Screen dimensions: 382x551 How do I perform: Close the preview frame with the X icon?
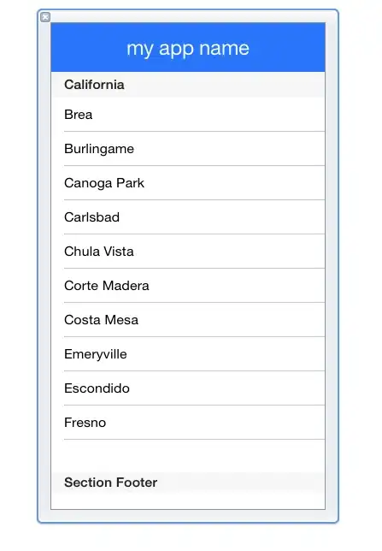(x=45, y=17)
